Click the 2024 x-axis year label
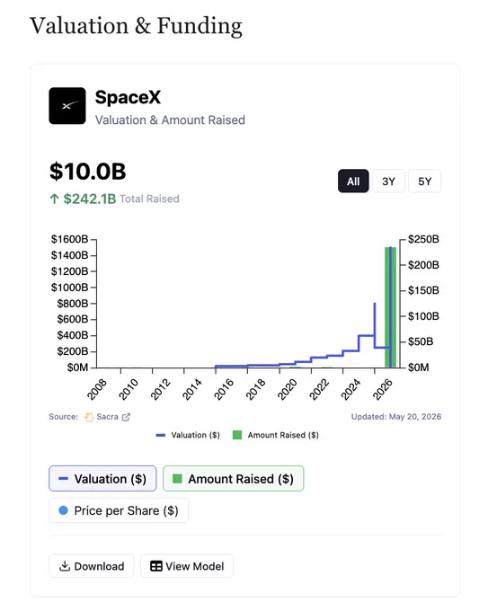 pyautogui.click(x=350, y=389)
